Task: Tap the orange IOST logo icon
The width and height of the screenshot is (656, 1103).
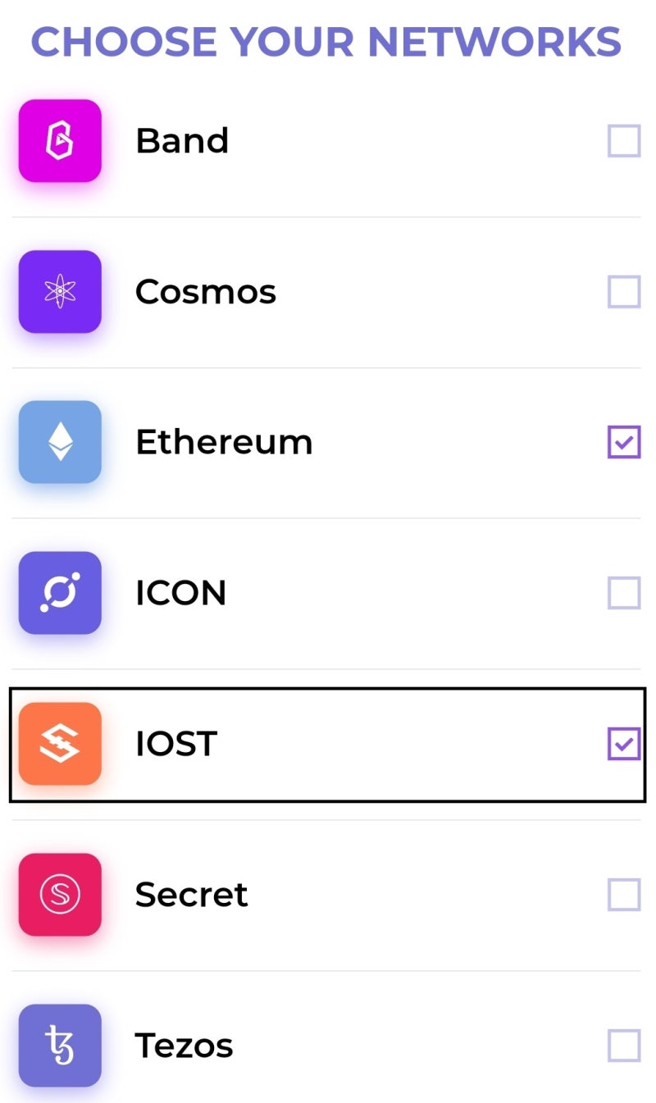Action: pyautogui.click(x=60, y=744)
